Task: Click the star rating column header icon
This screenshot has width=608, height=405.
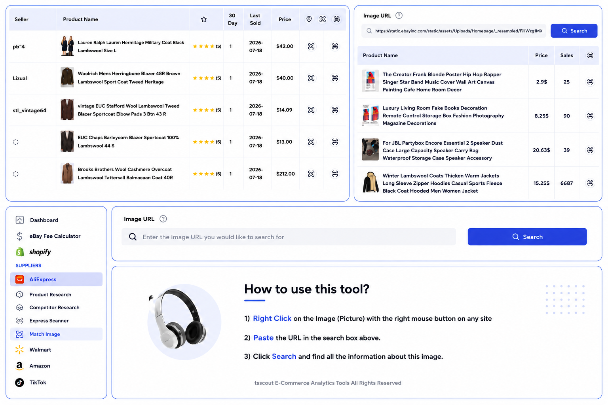Action: point(203,19)
